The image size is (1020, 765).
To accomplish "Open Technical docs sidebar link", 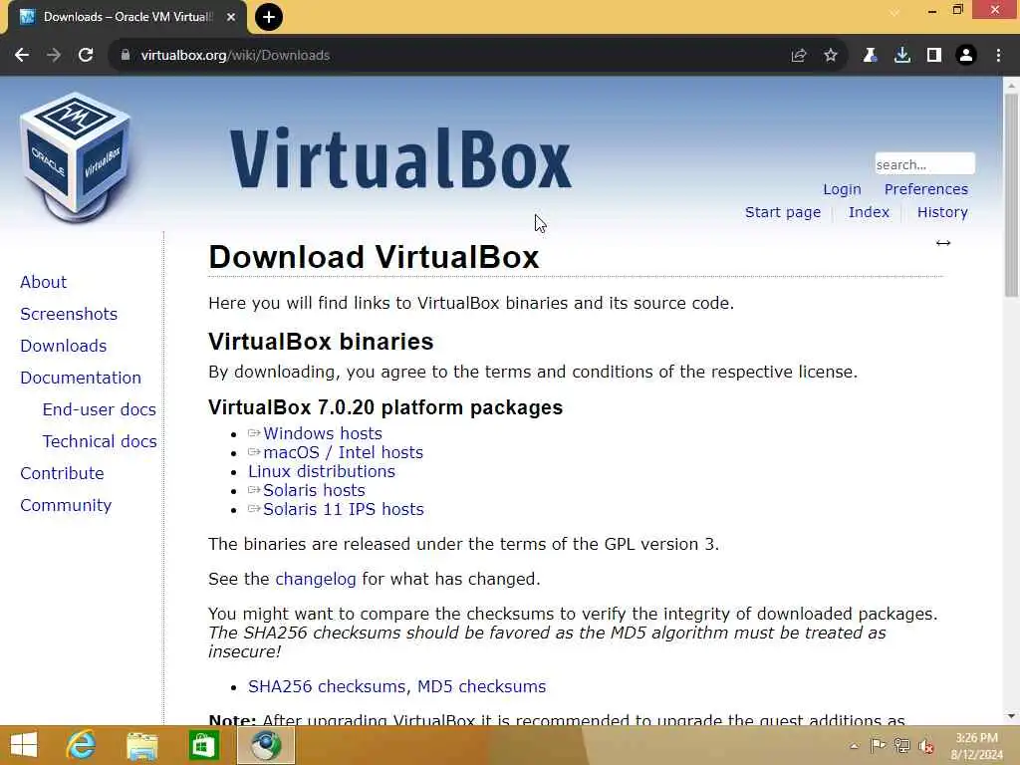I will point(100,441).
